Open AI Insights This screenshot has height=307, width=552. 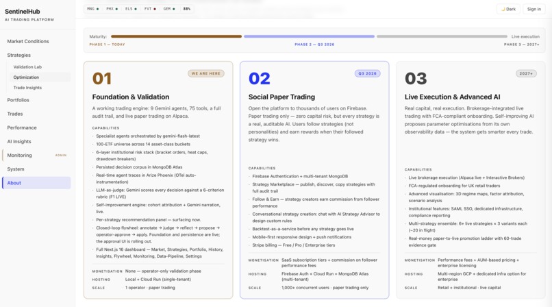pos(19,141)
